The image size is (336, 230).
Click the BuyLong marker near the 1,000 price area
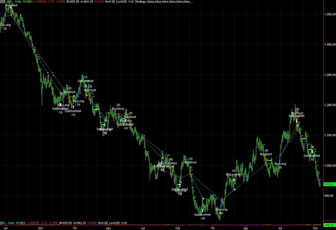pyautogui.click(x=280, y=163)
